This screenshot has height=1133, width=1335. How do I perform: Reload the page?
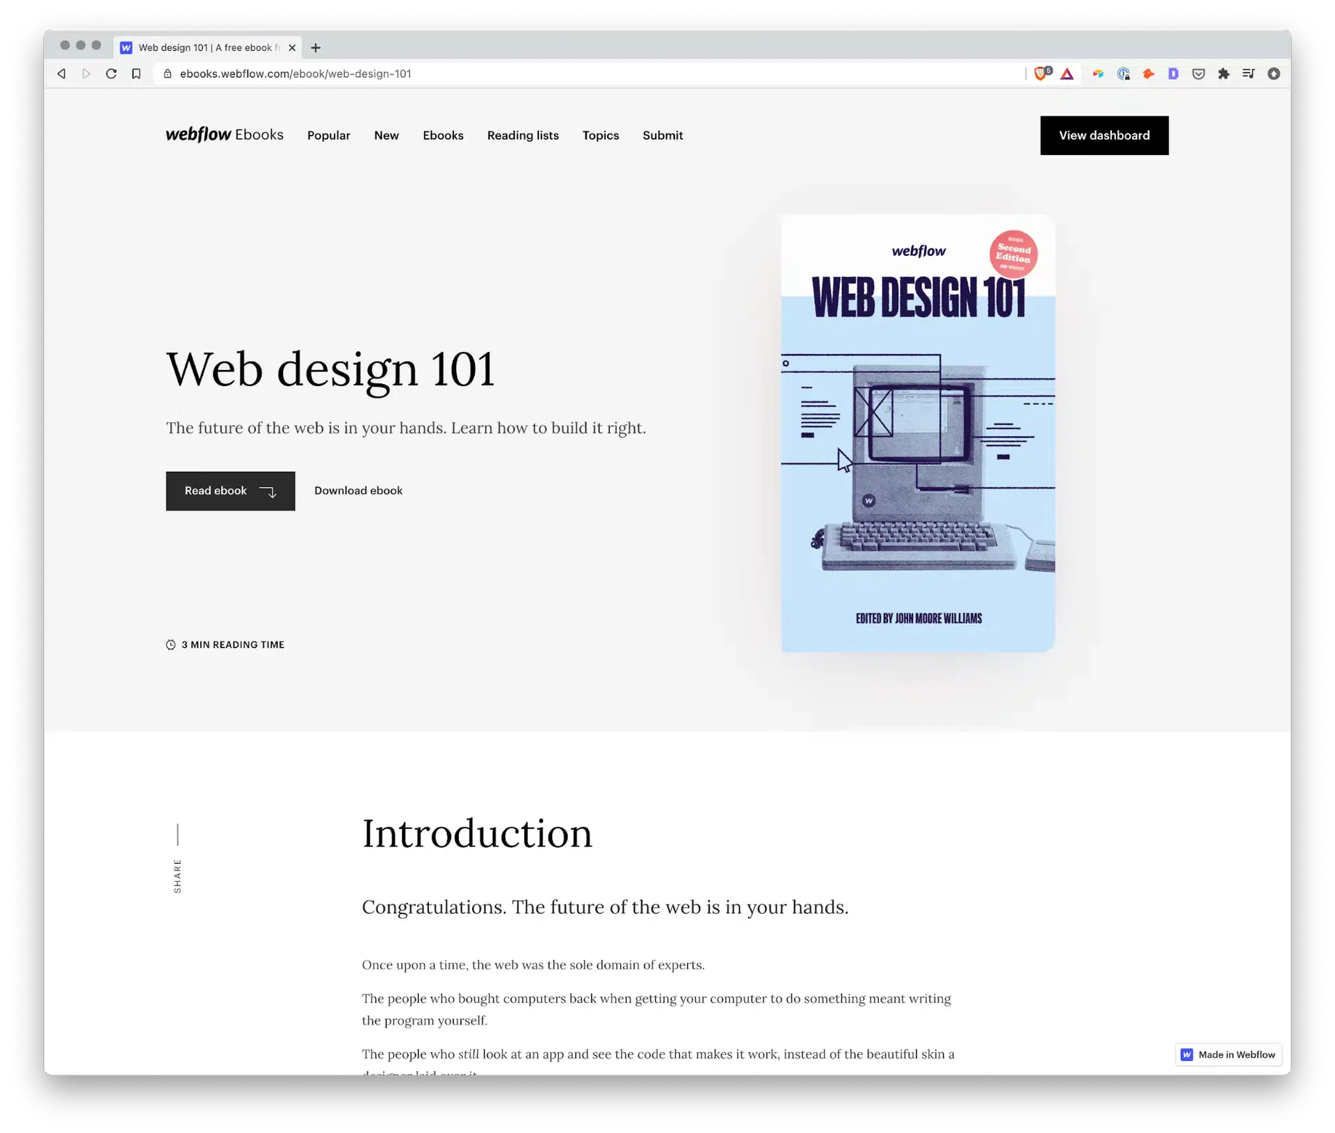[111, 74]
